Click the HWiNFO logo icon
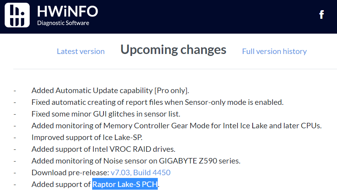The width and height of the screenshot is (337, 194). tap(17, 15)
